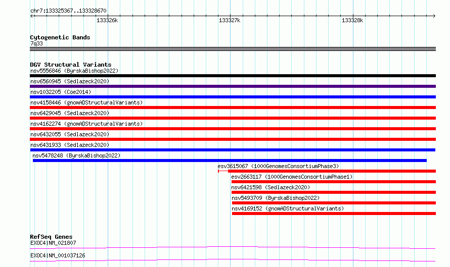Click the Cytogenetic Bands track title
The image size is (450, 267).
pyautogui.click(x=60, y=37)
